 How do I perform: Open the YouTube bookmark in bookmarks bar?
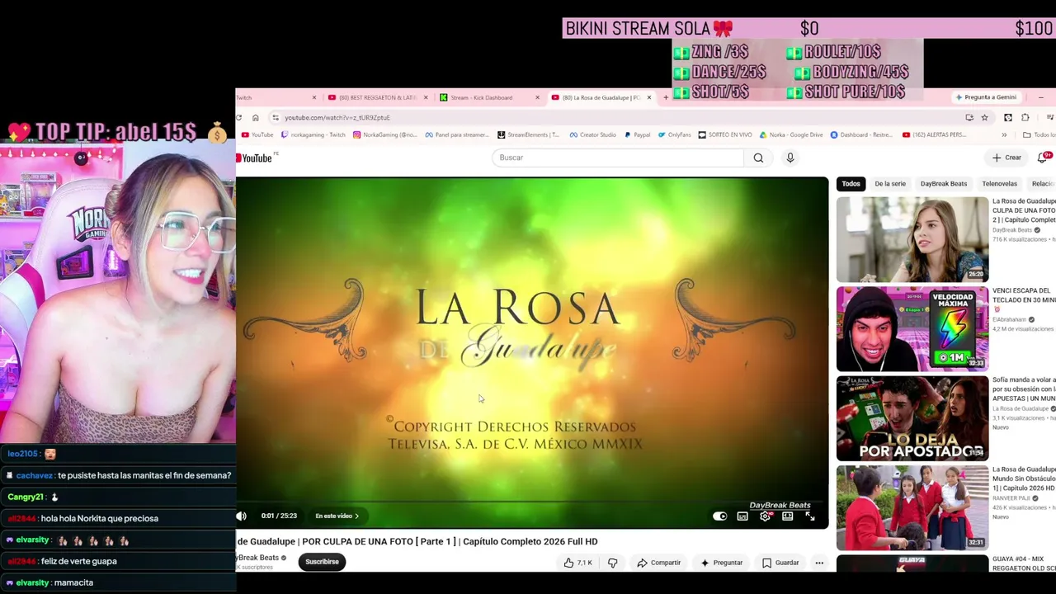[257, 134]
